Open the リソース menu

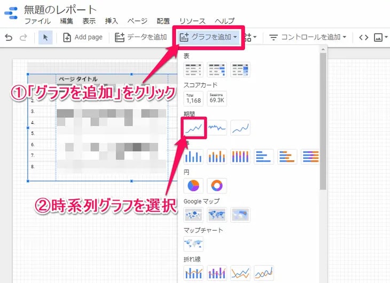click(192, 21)
